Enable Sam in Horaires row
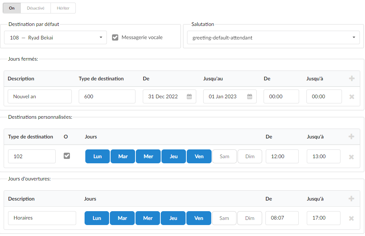This screenshot has height=236, width=365. pos(224,218)
